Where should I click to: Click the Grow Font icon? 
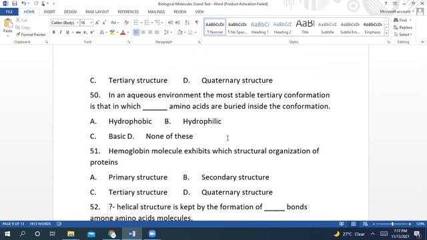click(97, 23)
